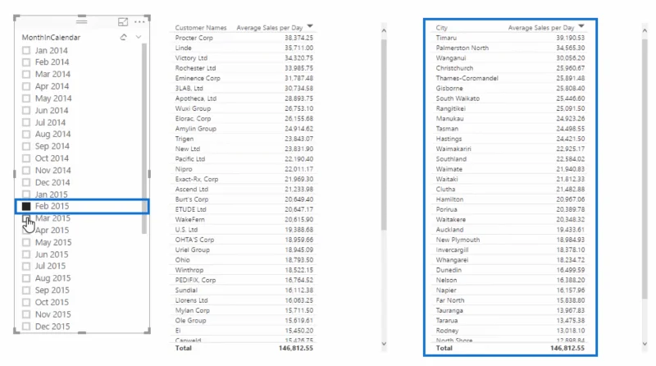Click city table scroll-up arrow
The image size is (656, 366).
[x=645, y=30]
